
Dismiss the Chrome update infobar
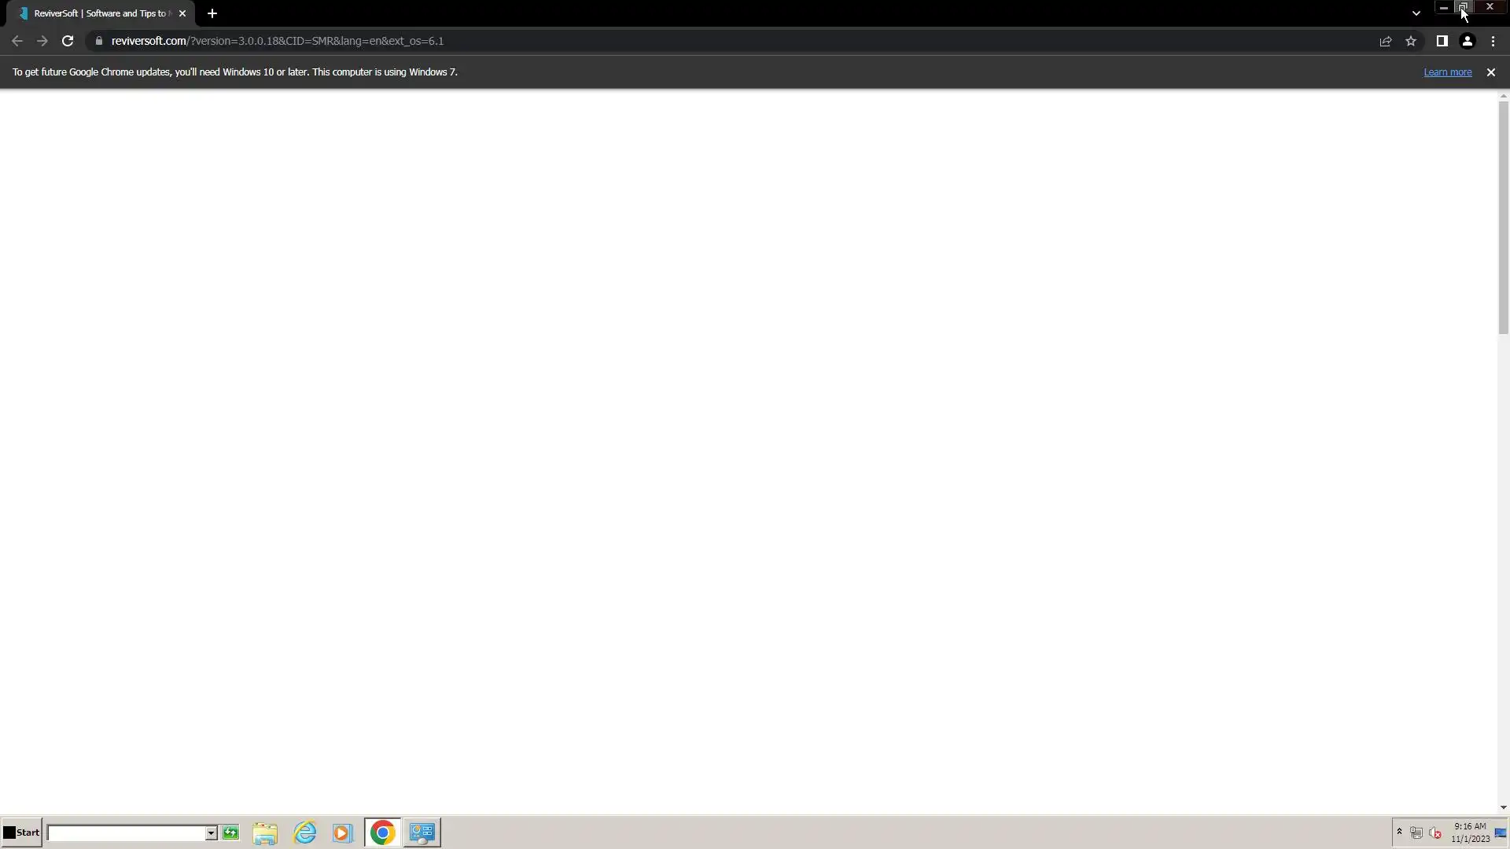(x=1490, y=72)
